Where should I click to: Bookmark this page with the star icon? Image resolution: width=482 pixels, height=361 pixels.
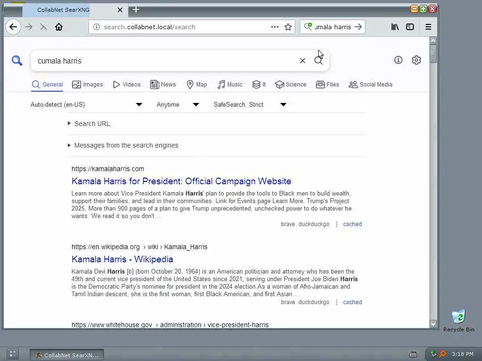[x=288, y=27]
